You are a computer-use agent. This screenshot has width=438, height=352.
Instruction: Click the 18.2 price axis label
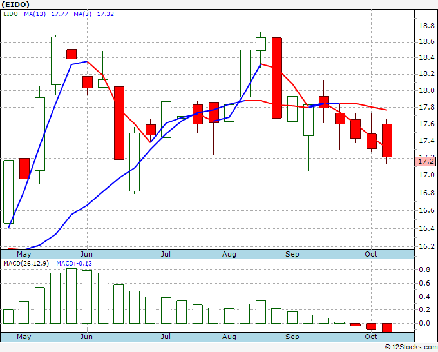(x=426, y=73)
